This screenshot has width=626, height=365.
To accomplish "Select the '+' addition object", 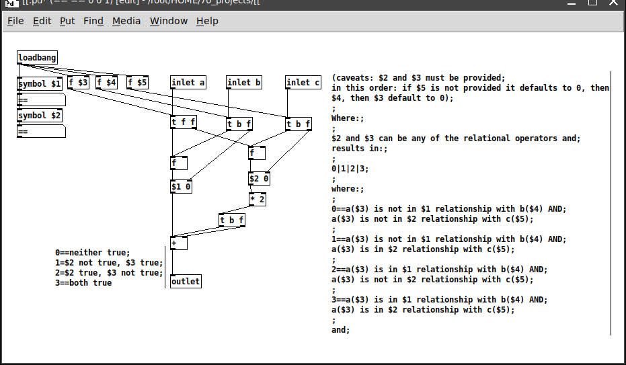I will pyautogui.click(x=179, y=243).
